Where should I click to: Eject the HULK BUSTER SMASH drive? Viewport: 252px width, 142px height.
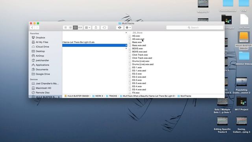[x=59, y=97]
